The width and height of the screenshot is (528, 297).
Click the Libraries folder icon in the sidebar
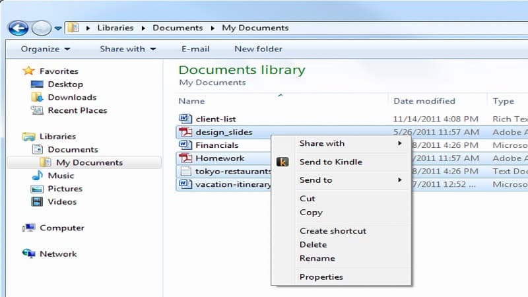[28, 137]
